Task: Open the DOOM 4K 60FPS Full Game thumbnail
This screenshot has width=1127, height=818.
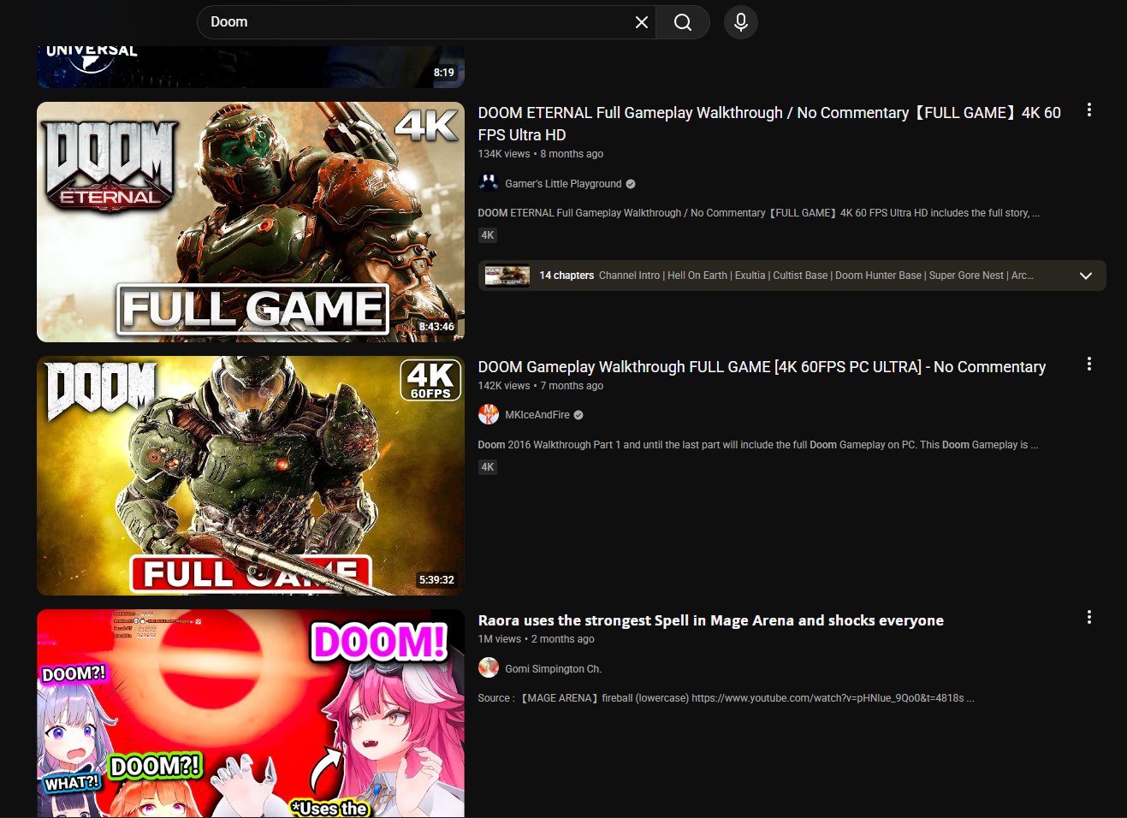Action: point(251,476)
